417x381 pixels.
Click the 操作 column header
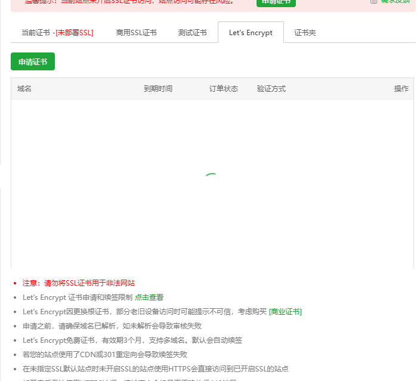401,88
